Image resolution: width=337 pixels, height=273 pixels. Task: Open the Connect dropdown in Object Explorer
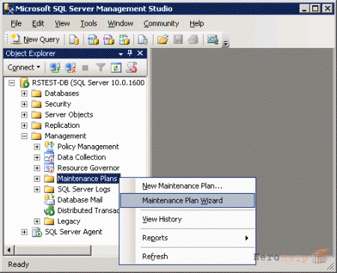[x=24, y=67]
